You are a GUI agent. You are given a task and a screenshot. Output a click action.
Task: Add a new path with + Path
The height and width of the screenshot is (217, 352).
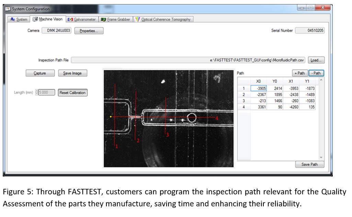coord(299,73)
